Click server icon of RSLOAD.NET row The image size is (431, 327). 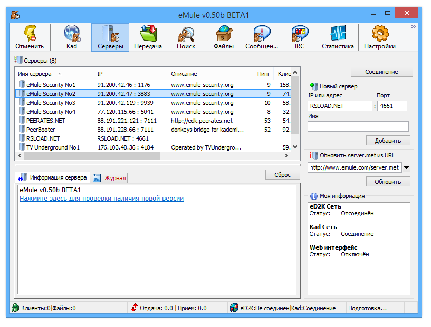coord(22,138)
